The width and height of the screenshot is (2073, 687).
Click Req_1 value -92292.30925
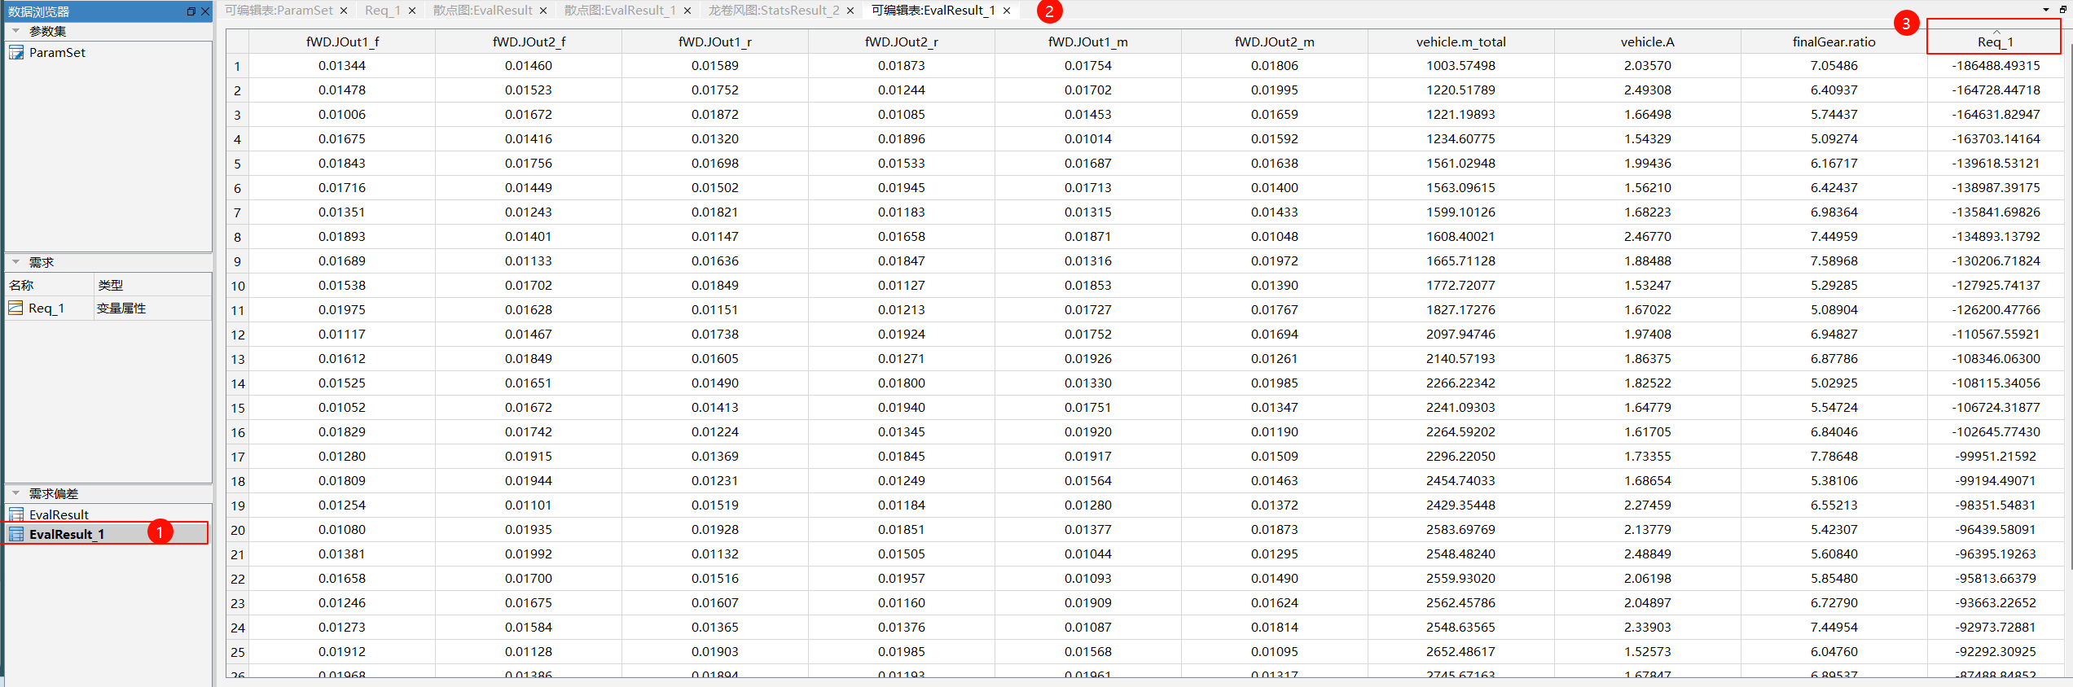coord(1996,651)
